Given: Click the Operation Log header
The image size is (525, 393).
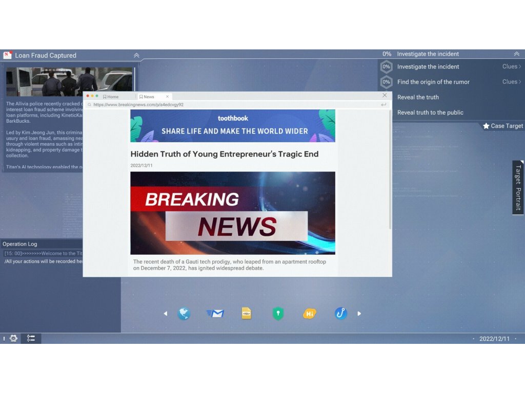Looking at the screenshot, I should coord(20,244).
